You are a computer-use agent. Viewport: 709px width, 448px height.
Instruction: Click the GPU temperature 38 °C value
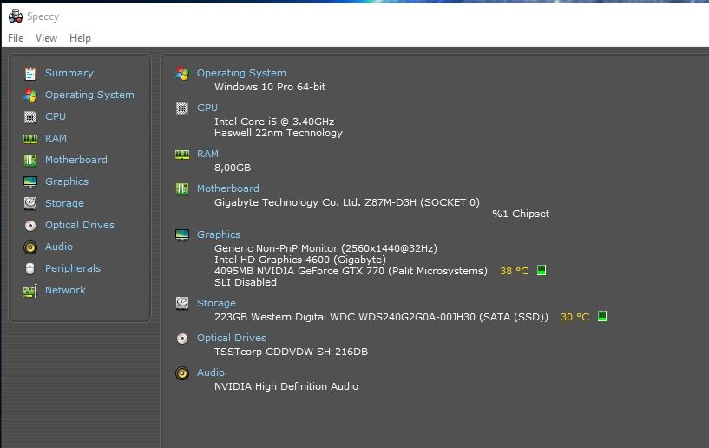[x=514, y=271]
